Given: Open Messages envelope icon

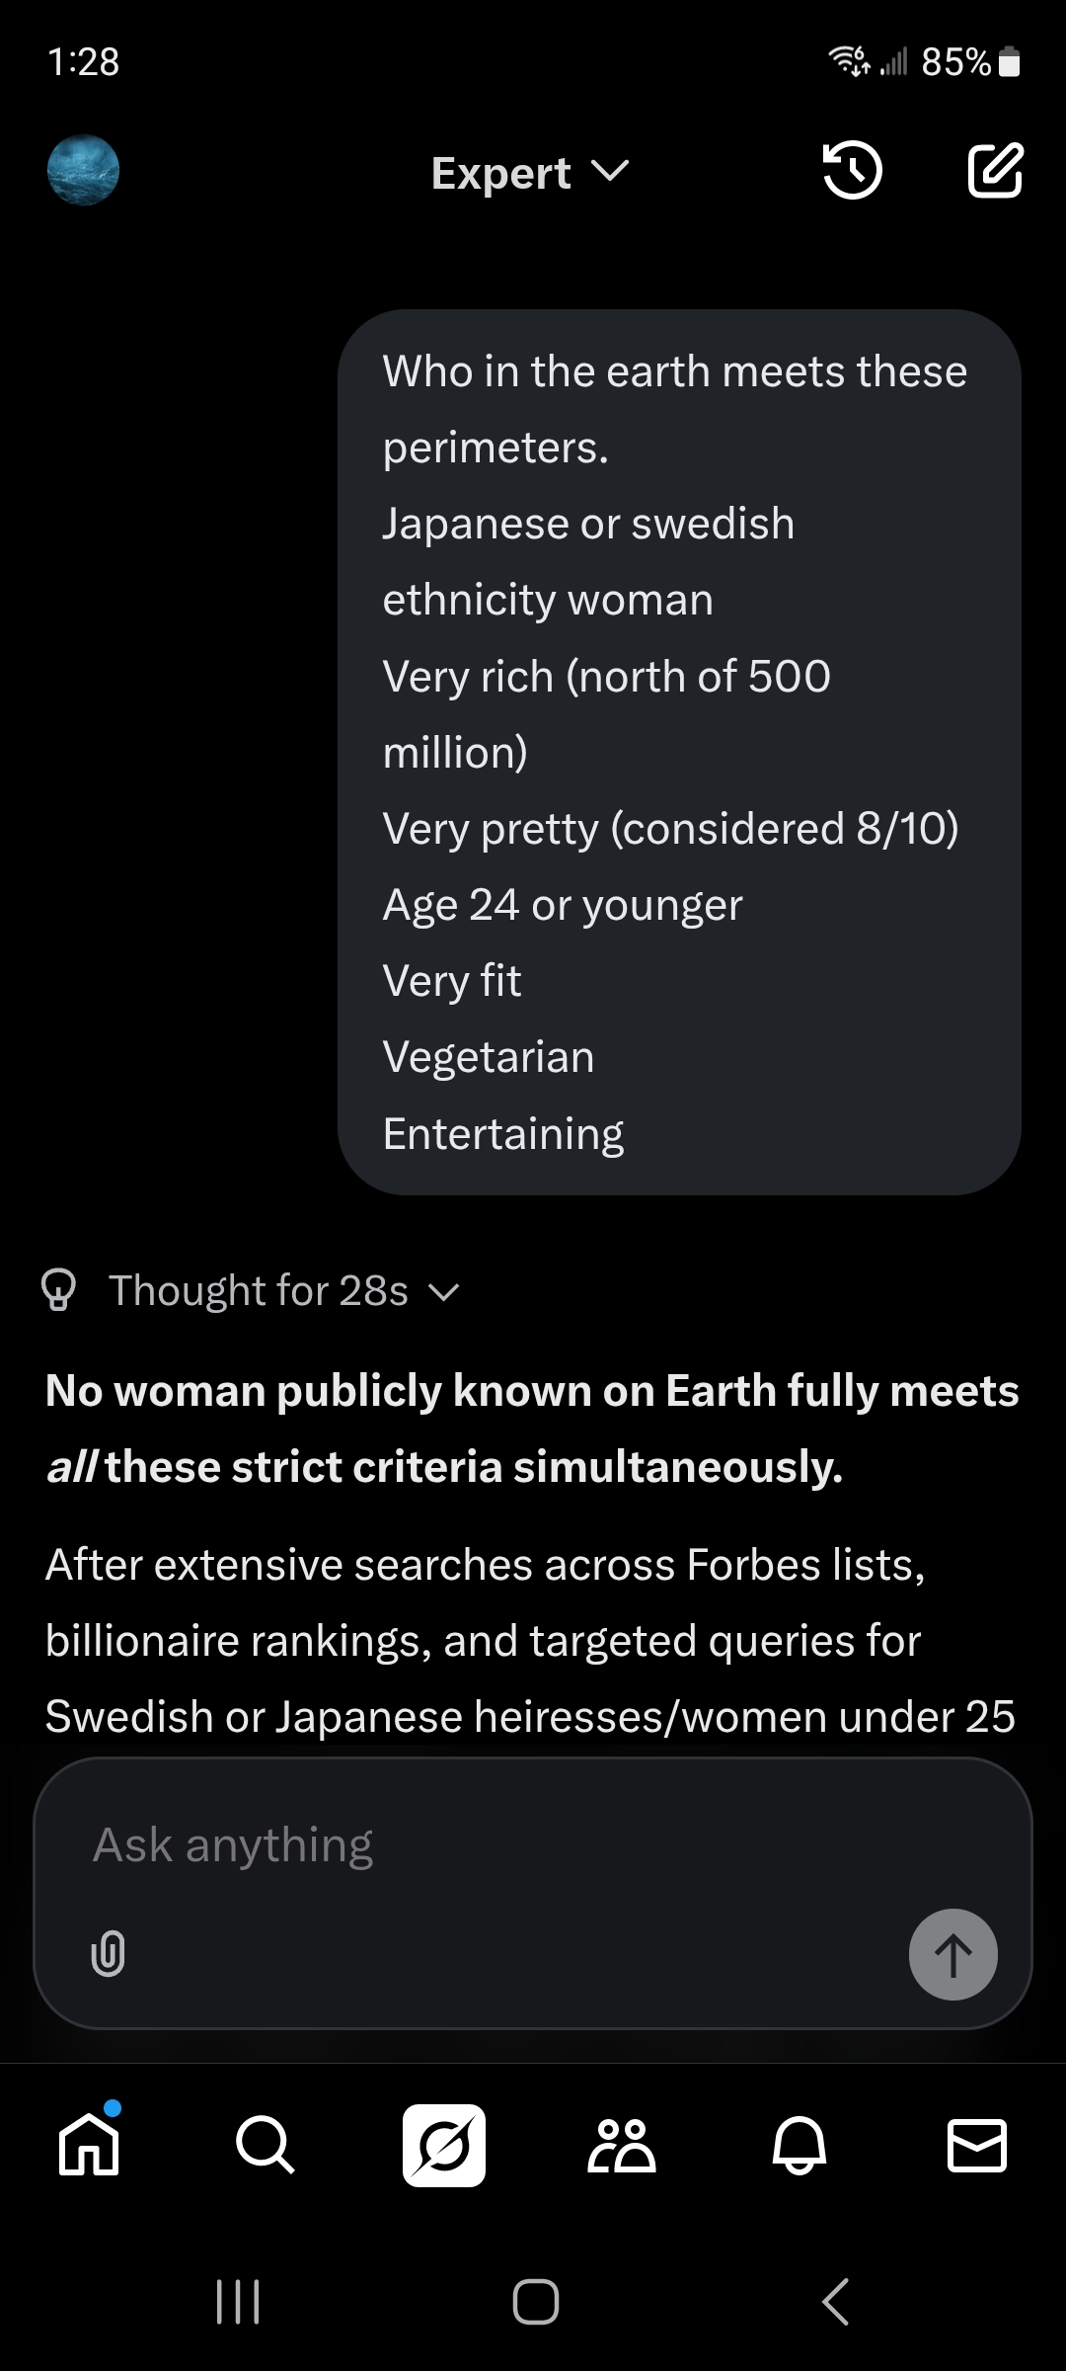Looking at the screenshot, I should tap(976, 2145).
